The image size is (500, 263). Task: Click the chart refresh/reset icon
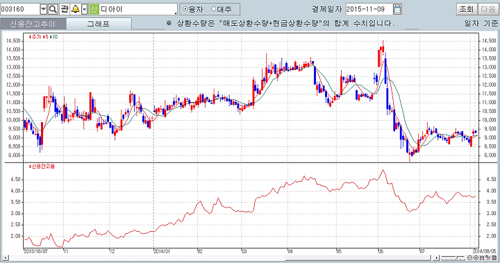488,258
